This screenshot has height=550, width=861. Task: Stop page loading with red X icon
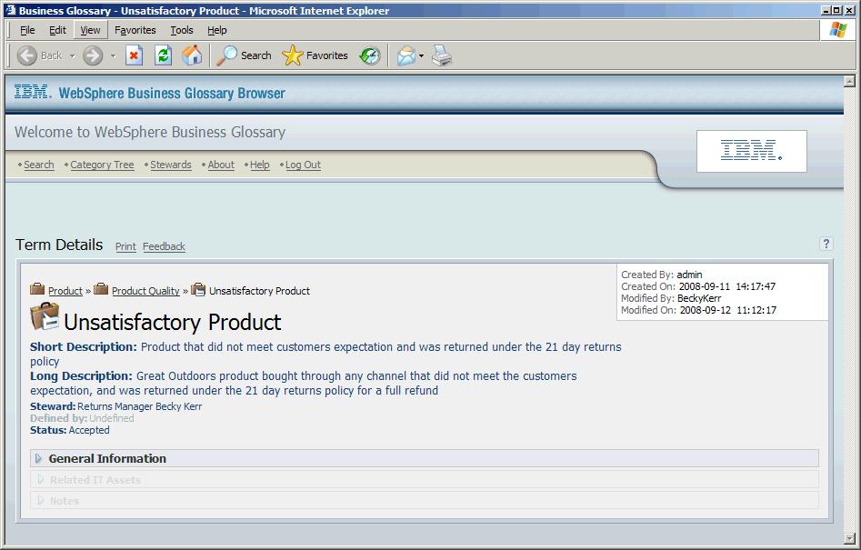[x=134, y=55]
